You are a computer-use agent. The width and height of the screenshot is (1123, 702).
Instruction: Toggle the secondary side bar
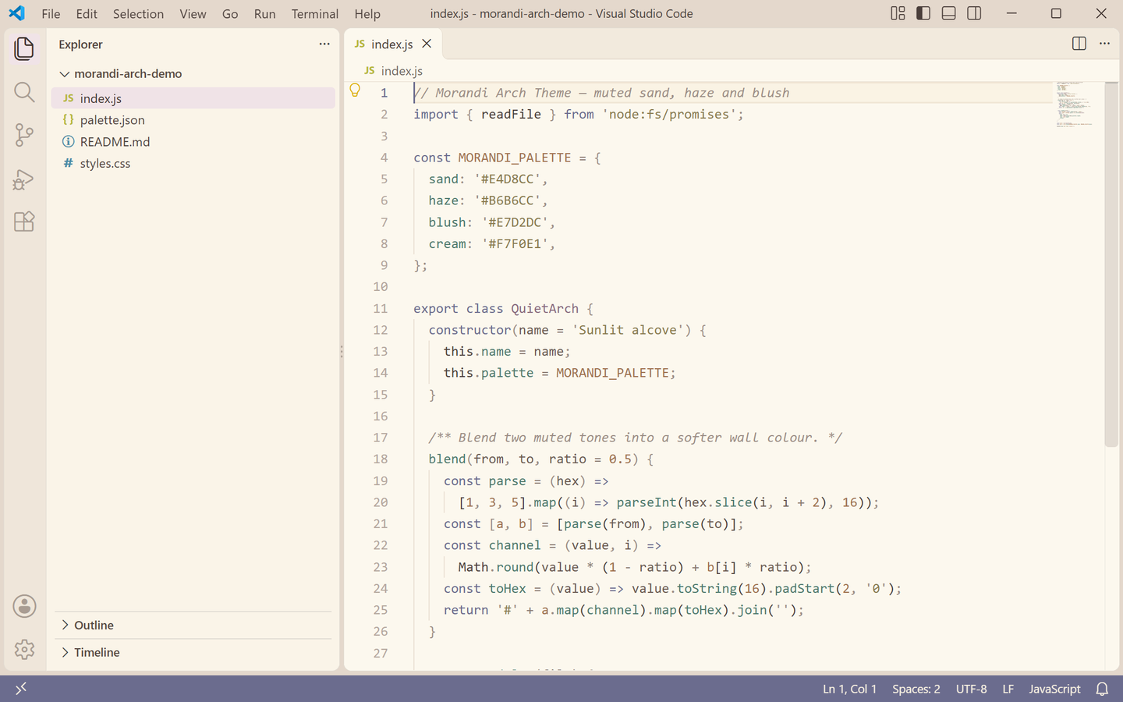974,13
